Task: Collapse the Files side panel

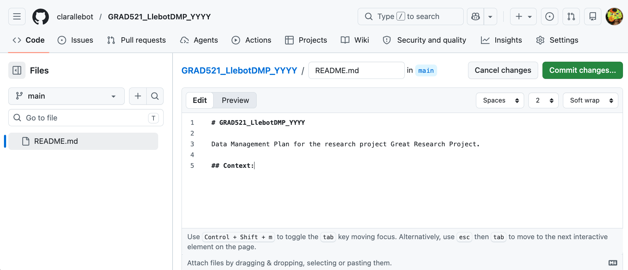Action: [17, 70]
